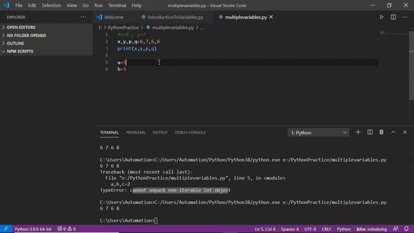Viewport: 414px width, 233px height.
Task: Split the editor to the right
Action: pyautogui.click(x=393, y=17)
